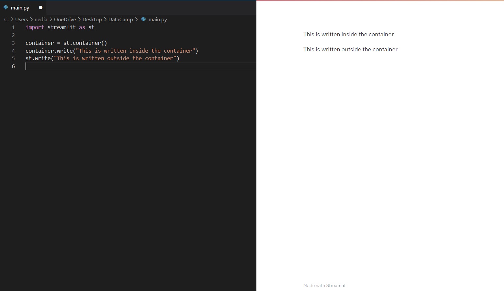Click line number 1 in gutter
This screenshot has width=504, height=291.
click(13, 27)
